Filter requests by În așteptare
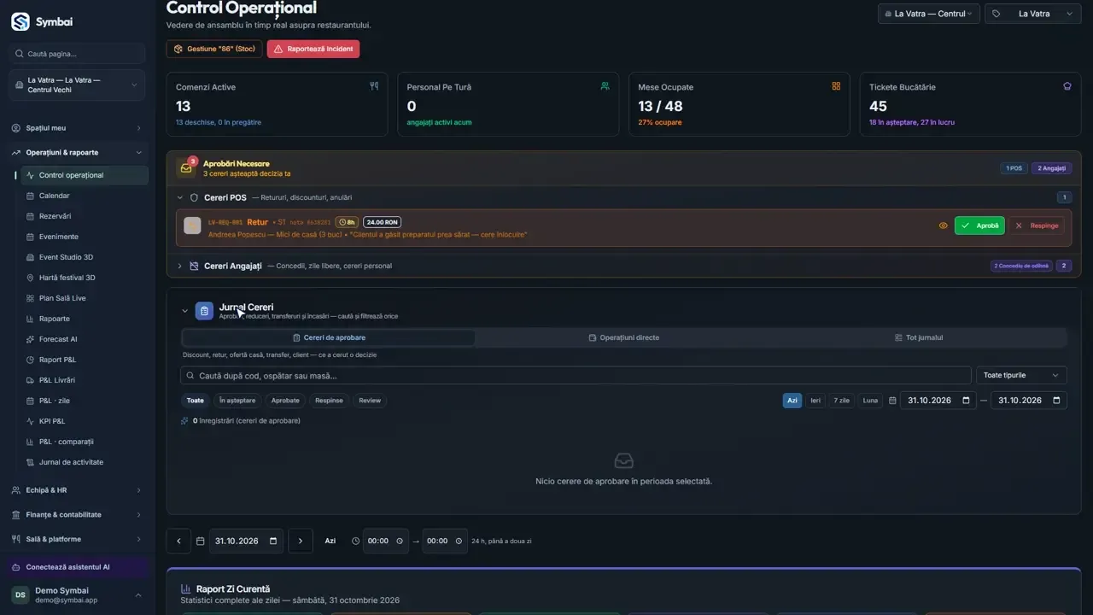The image size is (1093, 615). point(237,401)
